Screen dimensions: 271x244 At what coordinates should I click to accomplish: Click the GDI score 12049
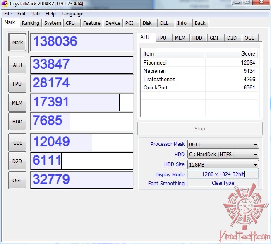[x=82, y=143]
